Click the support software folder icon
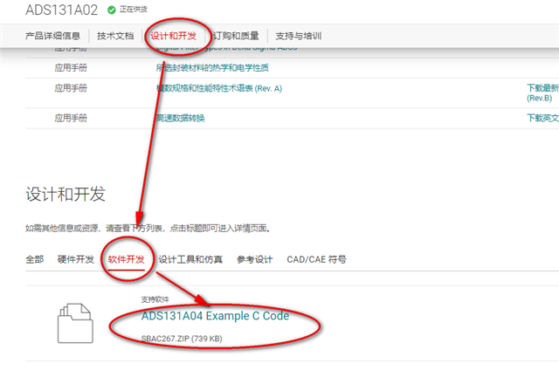 coord(75,323)
